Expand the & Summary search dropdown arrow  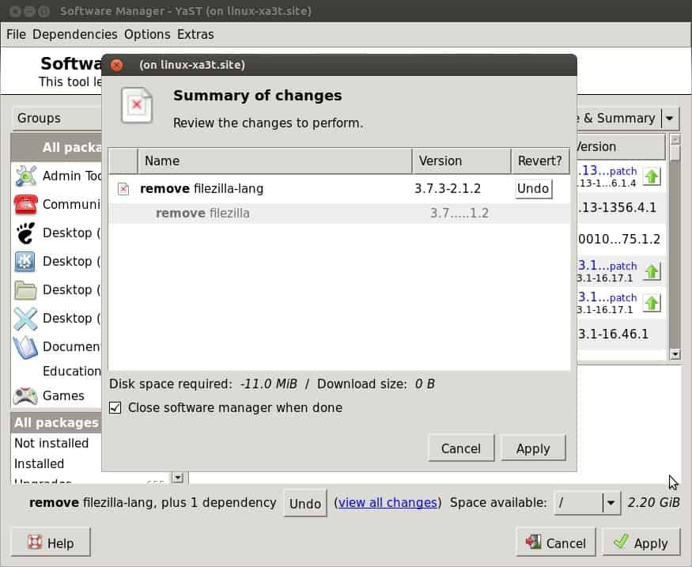pyautogui.click(x=670, y=119)
